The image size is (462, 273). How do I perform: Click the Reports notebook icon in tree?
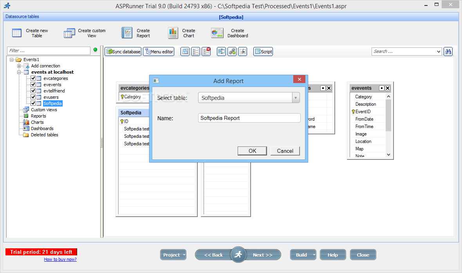coord(26,116)
